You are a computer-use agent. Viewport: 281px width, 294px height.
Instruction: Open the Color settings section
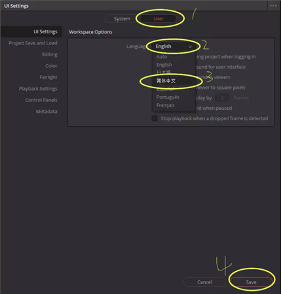(51, 66)
